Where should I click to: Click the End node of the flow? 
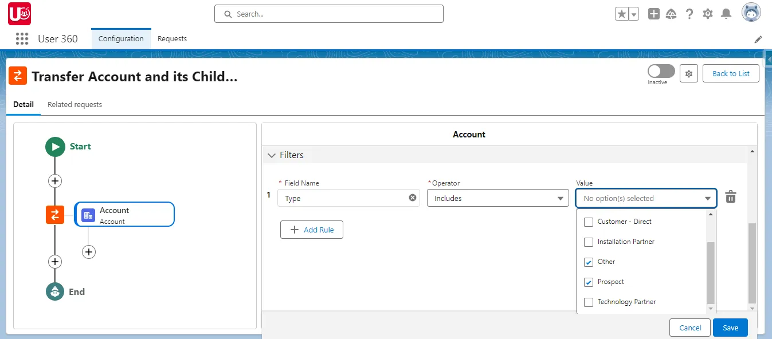click(55, 291)
